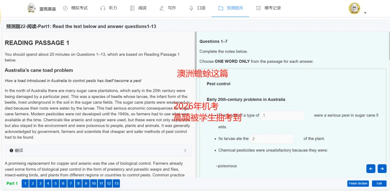Click the 预测题库 folder icon

point(221,8)
